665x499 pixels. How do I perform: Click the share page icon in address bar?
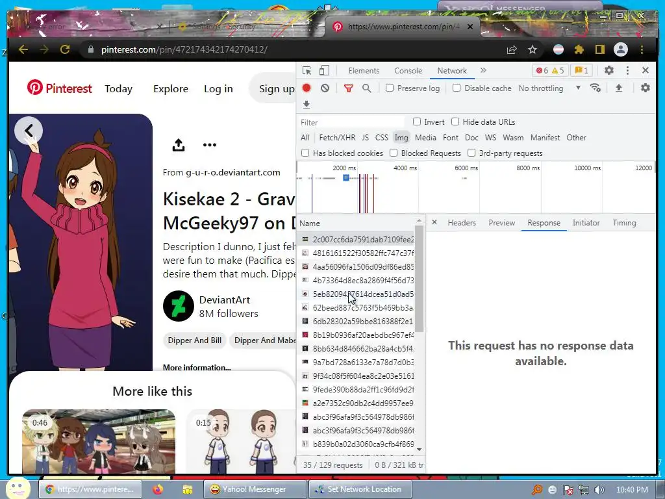pyautogui.click(x=512, y=49)
